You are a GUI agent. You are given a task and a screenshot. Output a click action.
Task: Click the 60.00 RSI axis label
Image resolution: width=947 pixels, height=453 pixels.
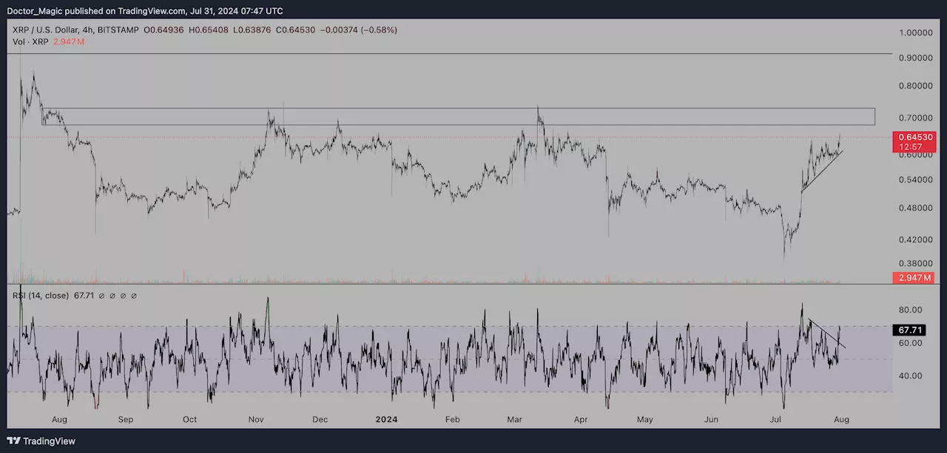pyautogui.click(x=910, y=344)
